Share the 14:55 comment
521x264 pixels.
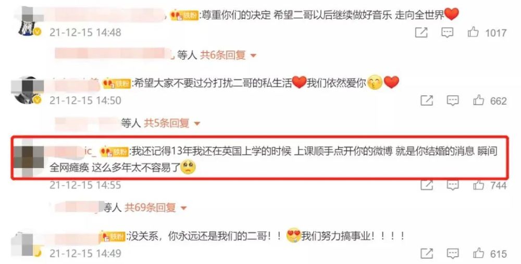427,185
